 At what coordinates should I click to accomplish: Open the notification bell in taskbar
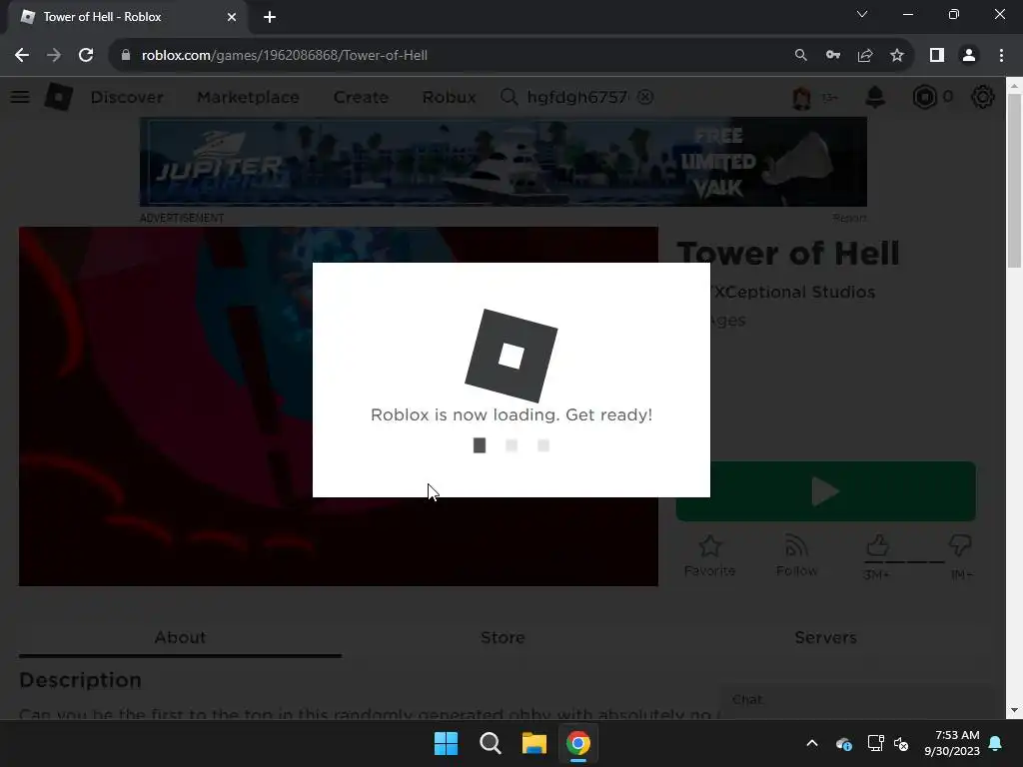click(996, 743)
